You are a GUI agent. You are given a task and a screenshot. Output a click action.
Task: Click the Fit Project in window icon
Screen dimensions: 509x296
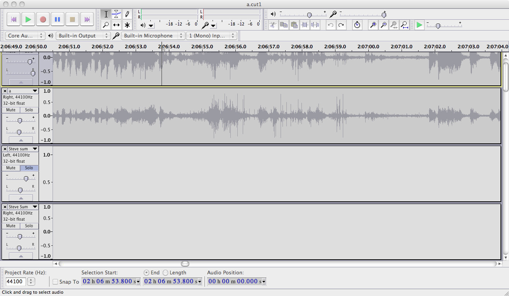click(405, 25)
